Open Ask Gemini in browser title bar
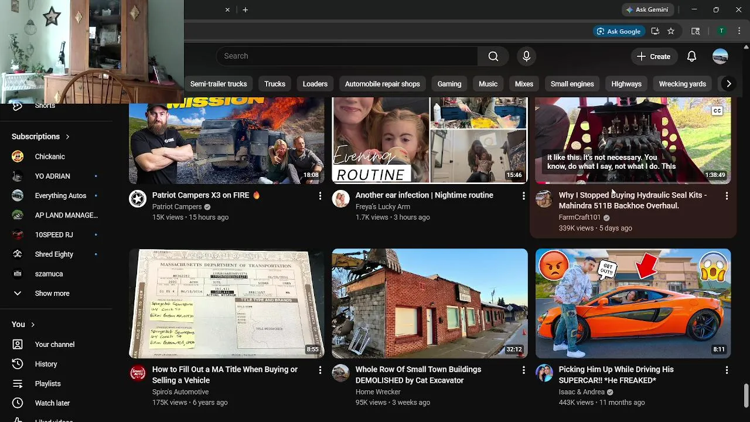This screenshot has height=422, width=750. coord(647,9)
